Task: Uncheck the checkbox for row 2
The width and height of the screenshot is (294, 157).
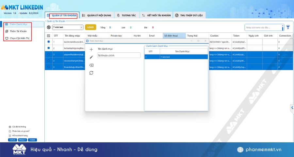Action: pos(49,48)
